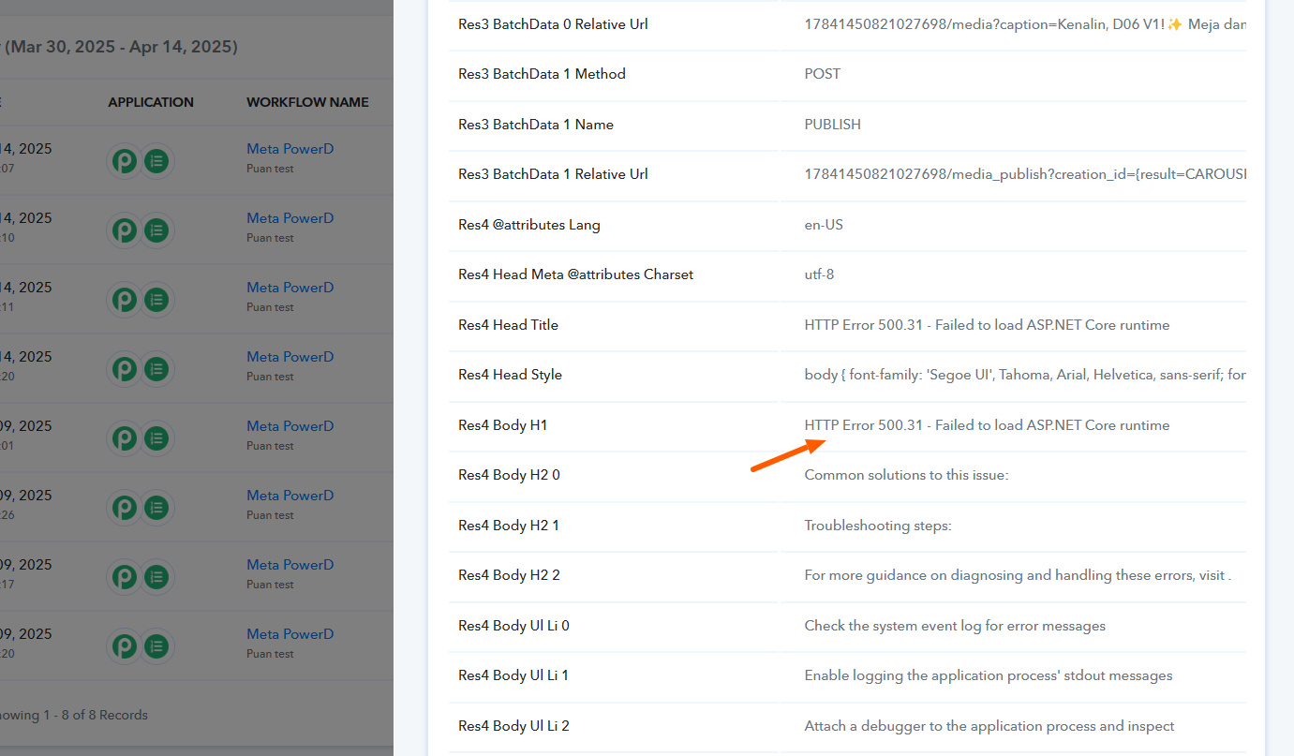Click the Pabbly icon in the 09, 2025 :20 row
The height and width of the screenshot is (756, 1294).
[125, 646]
